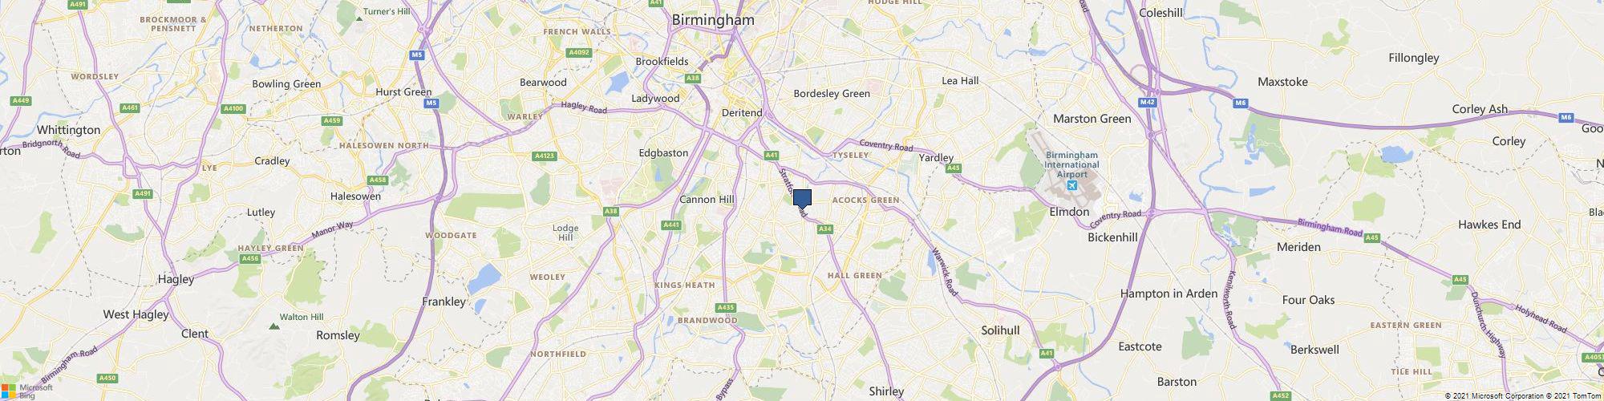This screenshot has height=401, width=1604.
Task: Click the A34 road shield
Action: pos(824,229)
